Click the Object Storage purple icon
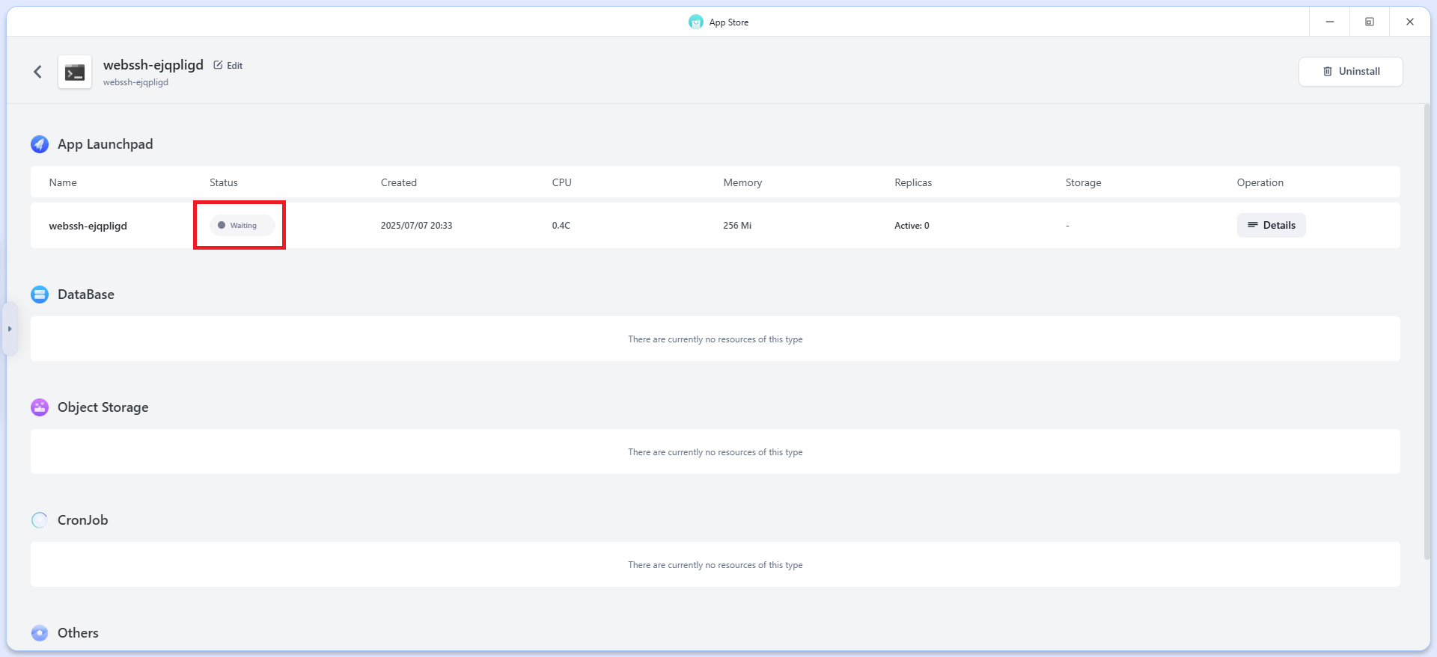 pyautogui.click(x=40, y=407)
